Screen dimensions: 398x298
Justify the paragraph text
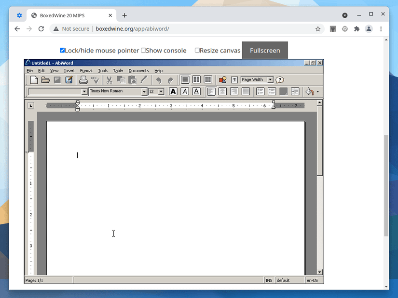pos(246,91)
